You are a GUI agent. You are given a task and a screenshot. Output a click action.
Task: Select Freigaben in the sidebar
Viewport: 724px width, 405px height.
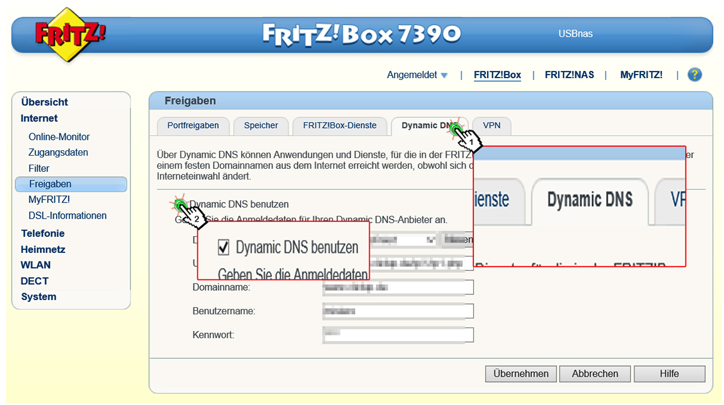(x=71, y=184)
